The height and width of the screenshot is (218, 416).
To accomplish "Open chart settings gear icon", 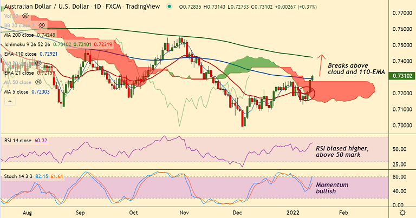I will (x=403, y=213).
